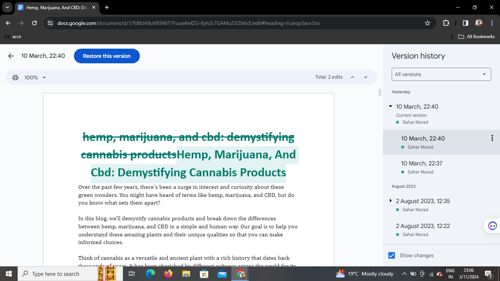Viewport: 500px width, 281px height.
Task: Click the Version history panel heading
Action: point(418,56)
